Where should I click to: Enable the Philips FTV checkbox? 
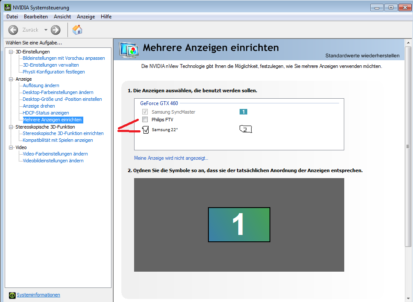[x=145, y=119]
